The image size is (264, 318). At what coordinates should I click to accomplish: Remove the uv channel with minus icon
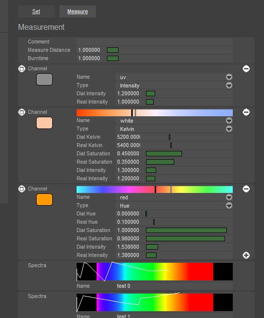pos(246,69)
